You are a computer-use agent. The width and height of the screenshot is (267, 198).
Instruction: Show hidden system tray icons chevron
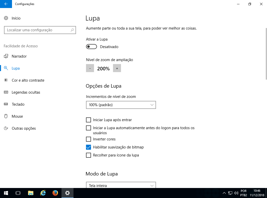click(224, 193)
